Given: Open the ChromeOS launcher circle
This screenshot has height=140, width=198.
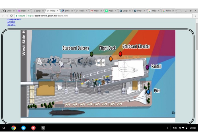Looking at the screenshot, I should click(x=4, y=128).
